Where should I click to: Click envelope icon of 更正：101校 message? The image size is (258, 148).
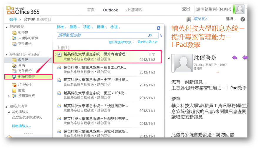59,93
